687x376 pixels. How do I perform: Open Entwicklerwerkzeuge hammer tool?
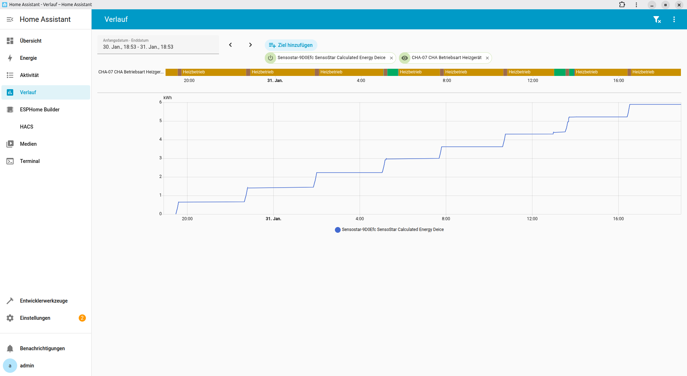click(44, 301)
